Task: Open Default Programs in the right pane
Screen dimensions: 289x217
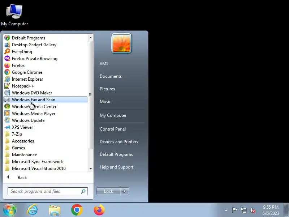Action: point(116,154)
